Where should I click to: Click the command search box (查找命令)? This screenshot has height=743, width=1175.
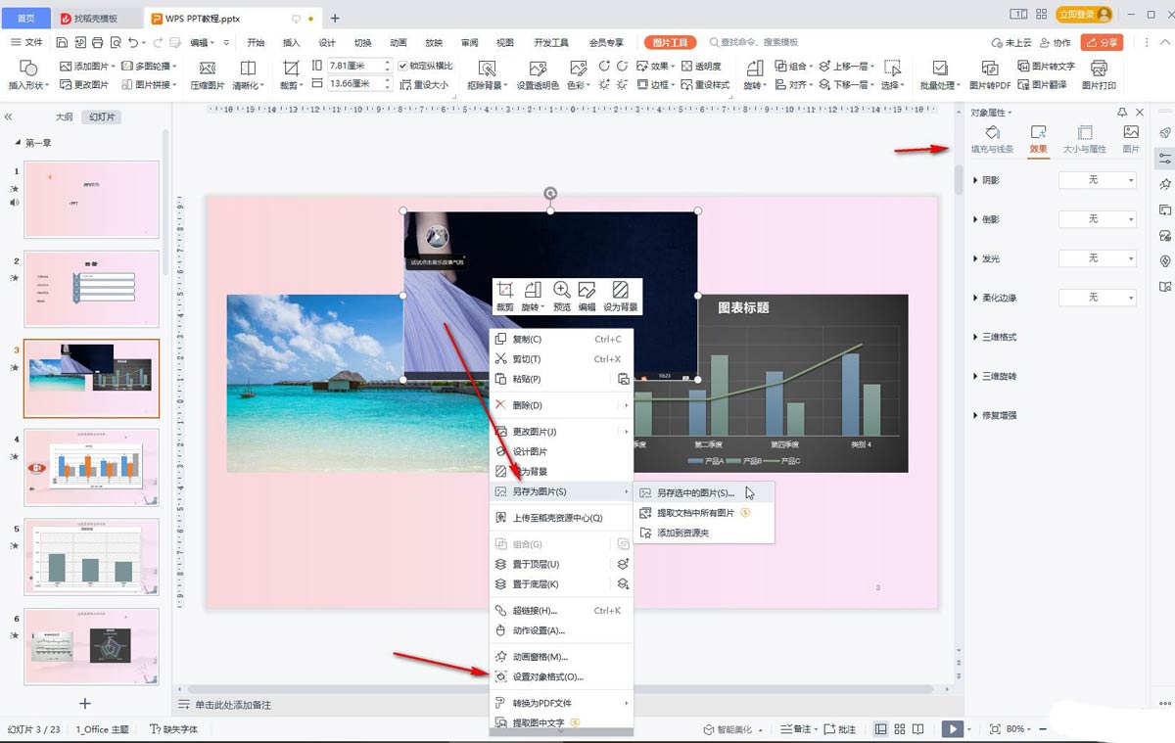coord(754,42)
